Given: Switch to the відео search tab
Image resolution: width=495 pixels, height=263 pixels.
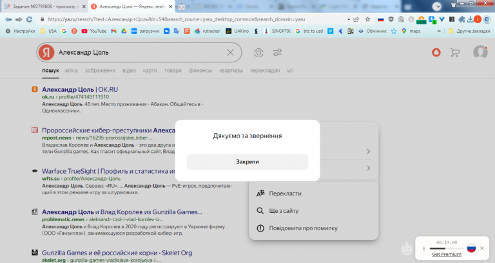Looking at the screenshot, I should [x=129, y=71].
